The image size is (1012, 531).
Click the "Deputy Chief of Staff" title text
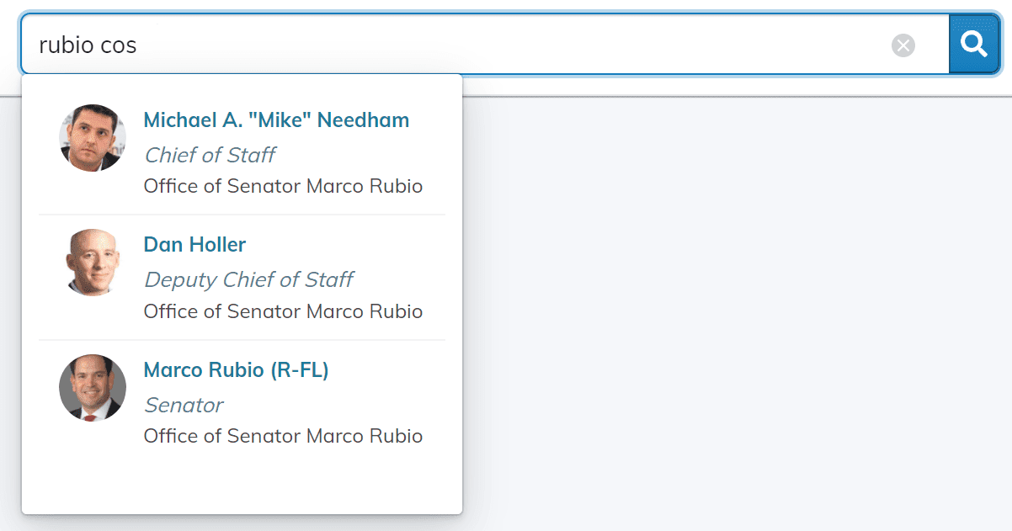[248, 279]
